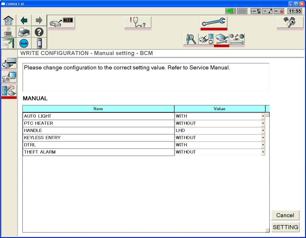This screenshot has height=238, width=306.
Task: Click the printer icon
Action: [24, 32]
